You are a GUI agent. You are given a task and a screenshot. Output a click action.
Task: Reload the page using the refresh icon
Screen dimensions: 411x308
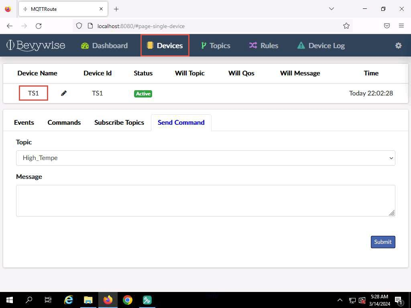(39, 26)
